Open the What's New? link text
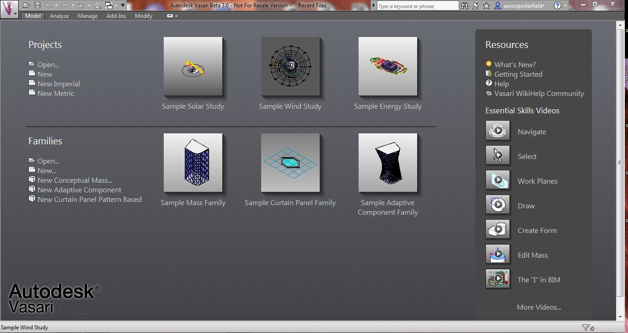The width and height of the screenshot is (628, 333). pyautogui.click(x=515, y=65)
